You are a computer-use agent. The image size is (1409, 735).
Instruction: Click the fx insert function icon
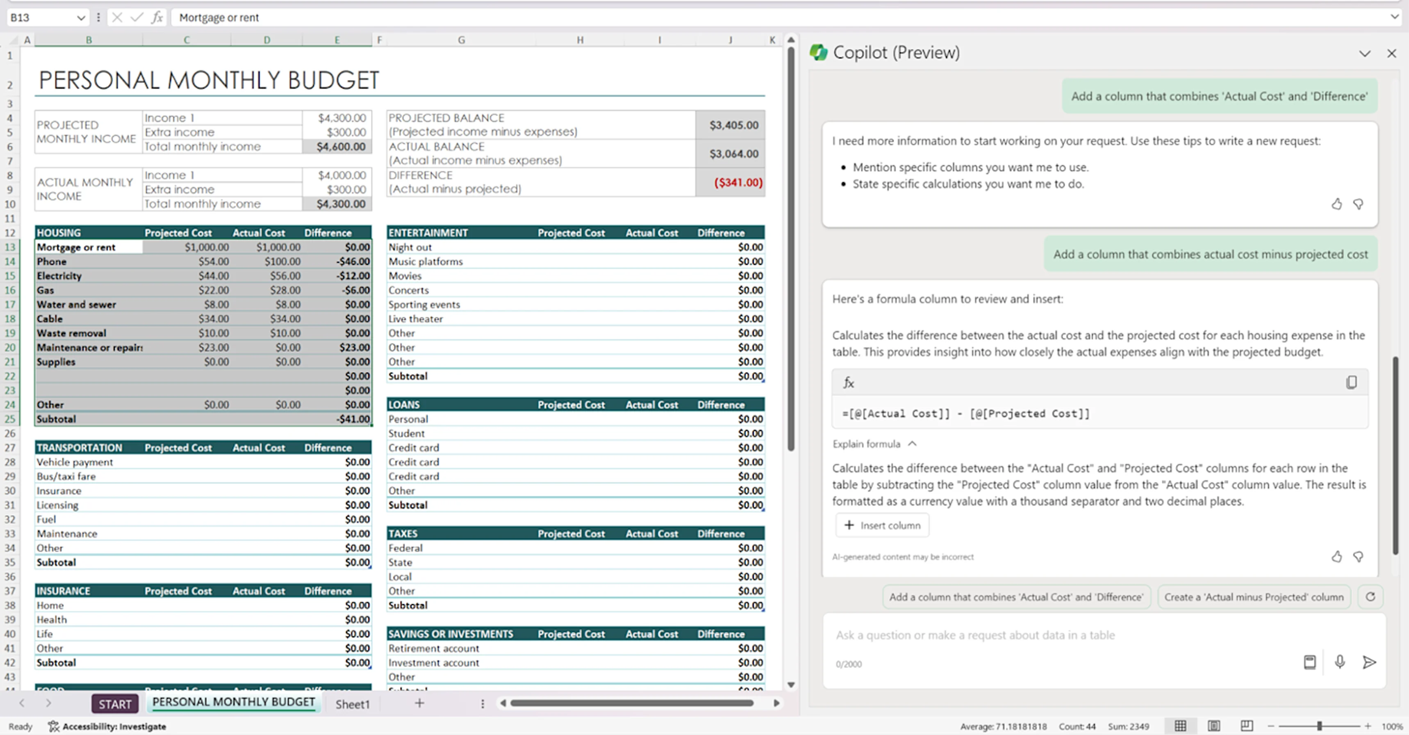click(x=157, y=18)
